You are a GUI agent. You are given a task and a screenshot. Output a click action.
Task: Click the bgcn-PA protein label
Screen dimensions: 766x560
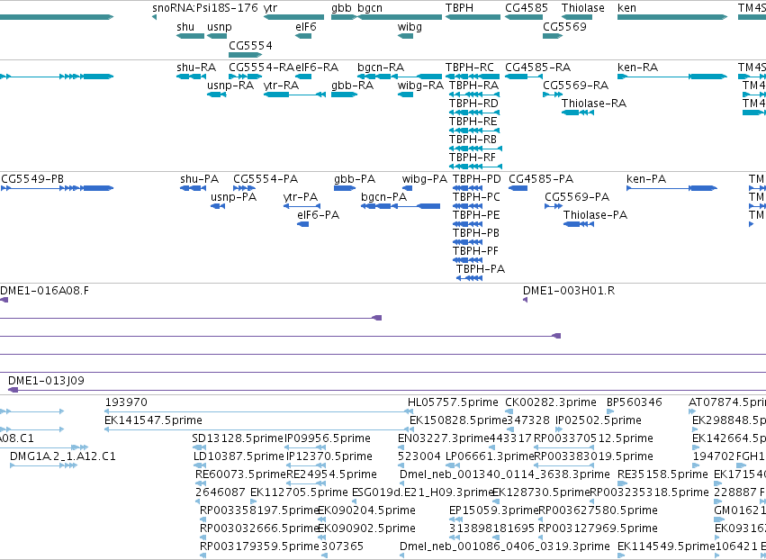click(x=384, y=197)
